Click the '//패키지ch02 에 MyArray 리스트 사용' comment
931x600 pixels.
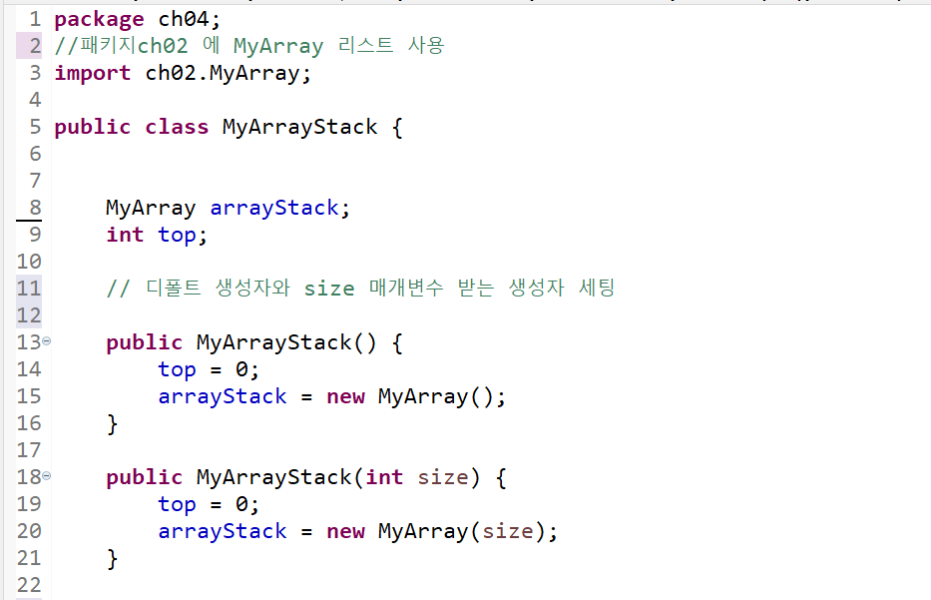click(x=249, y=46)
